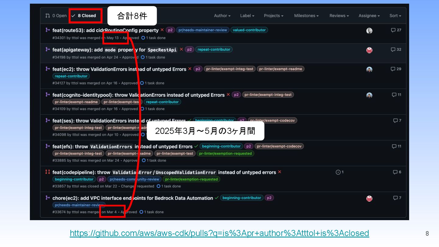The width and height of the screenshot is (439, 247).
Task: Click failed checks X on feat(route53) PR
Action: point(162,30)
